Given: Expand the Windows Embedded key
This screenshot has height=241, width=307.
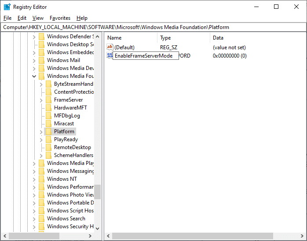Looking at the screenshot, I should [34, 53].
